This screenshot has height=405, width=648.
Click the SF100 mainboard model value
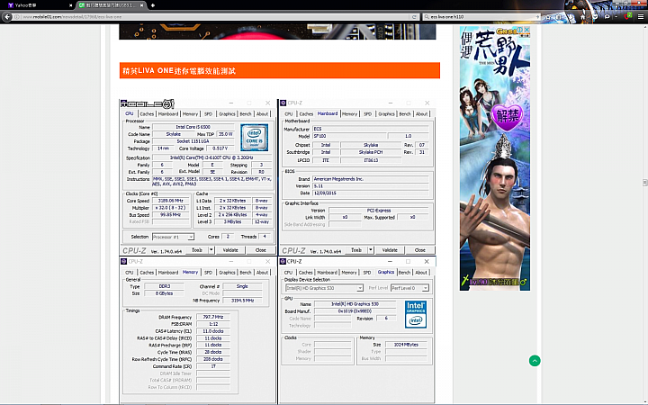349,136
